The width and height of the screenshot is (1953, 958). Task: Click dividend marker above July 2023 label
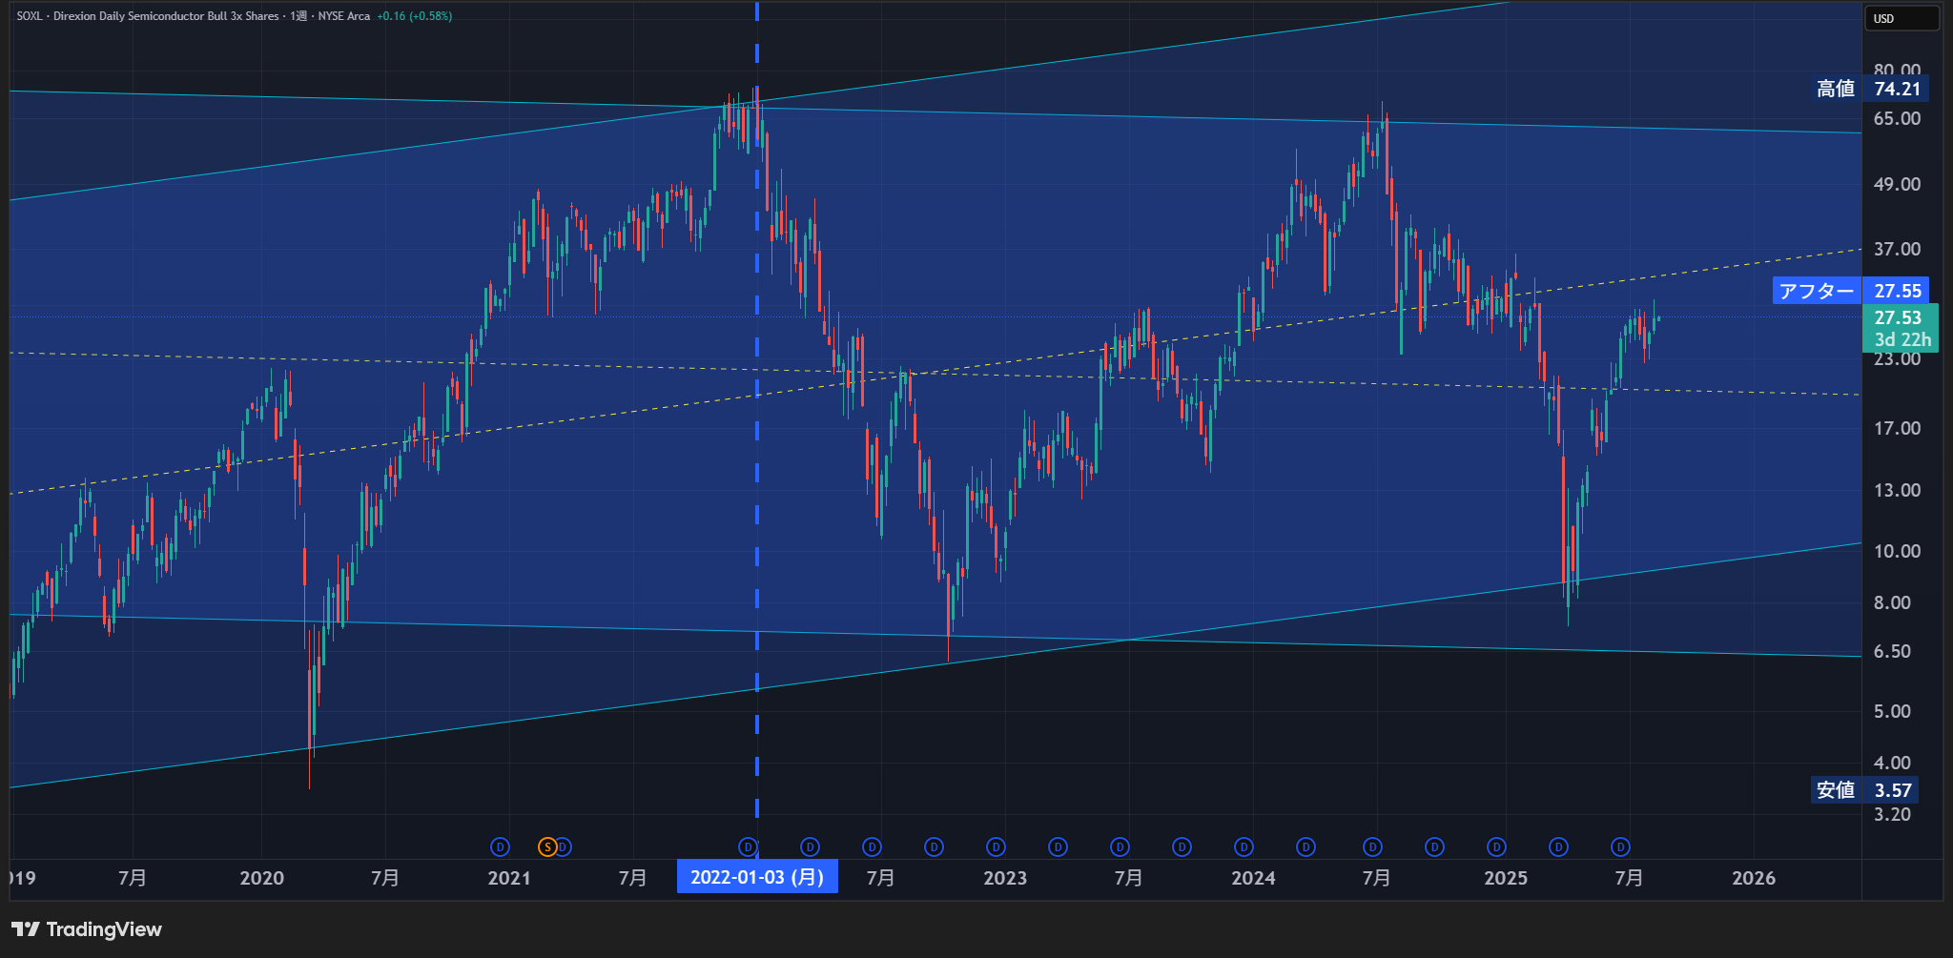click(1120, 846)
